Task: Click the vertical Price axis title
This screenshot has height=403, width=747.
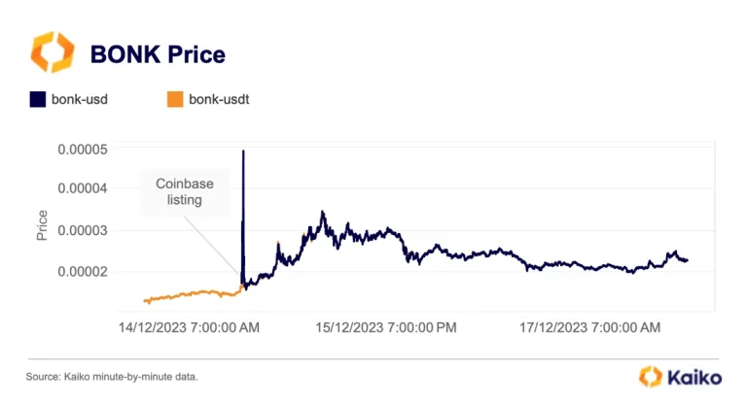Action: [42, 225]
